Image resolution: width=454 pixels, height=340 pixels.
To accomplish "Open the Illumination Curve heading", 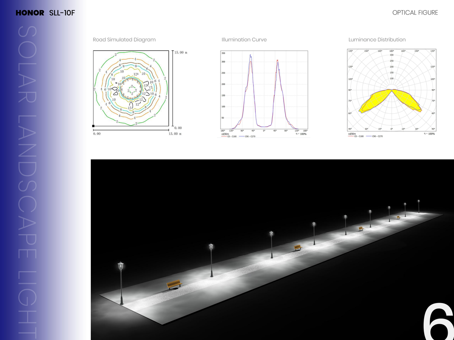I will 244,40.
